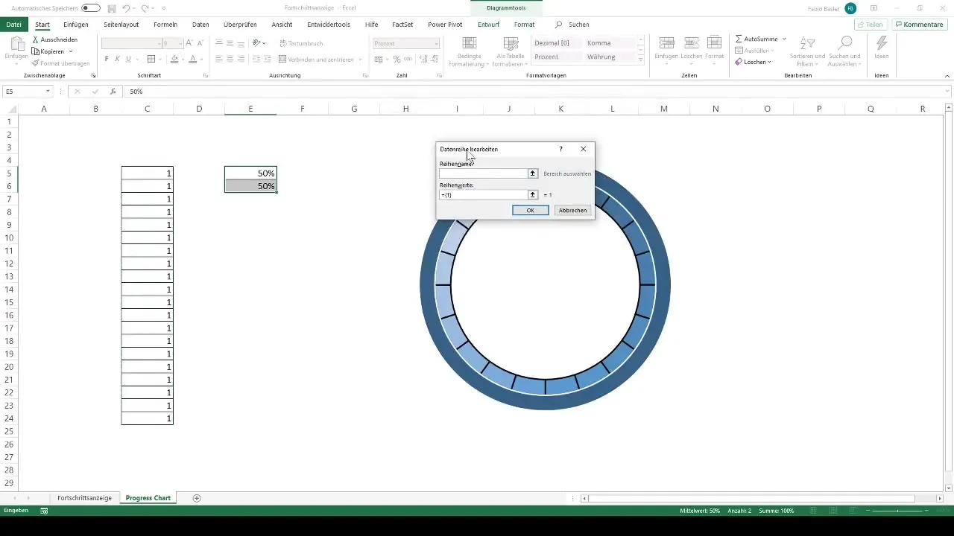Switch to the Power Pivot tab
954x536 pixels.
click(x=445, y=25)
